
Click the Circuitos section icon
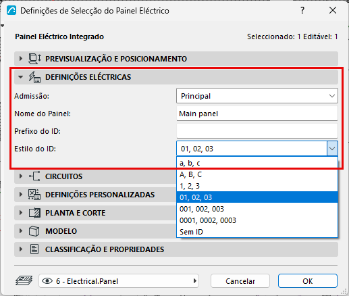pyautogui.click(x=34, y=176)
